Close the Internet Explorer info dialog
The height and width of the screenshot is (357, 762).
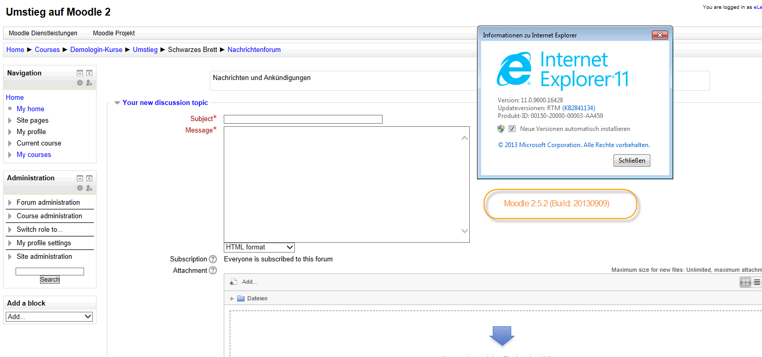tap(660, 35)
